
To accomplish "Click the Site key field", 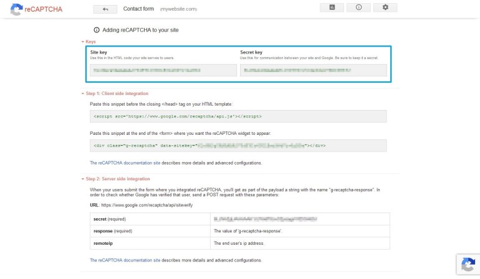I will [x=163, y=70].
